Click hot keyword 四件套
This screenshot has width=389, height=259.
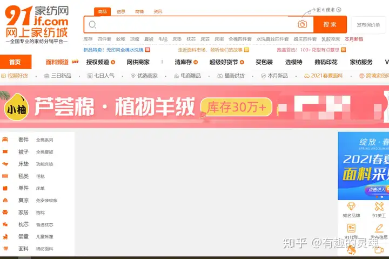click(104, 39)
